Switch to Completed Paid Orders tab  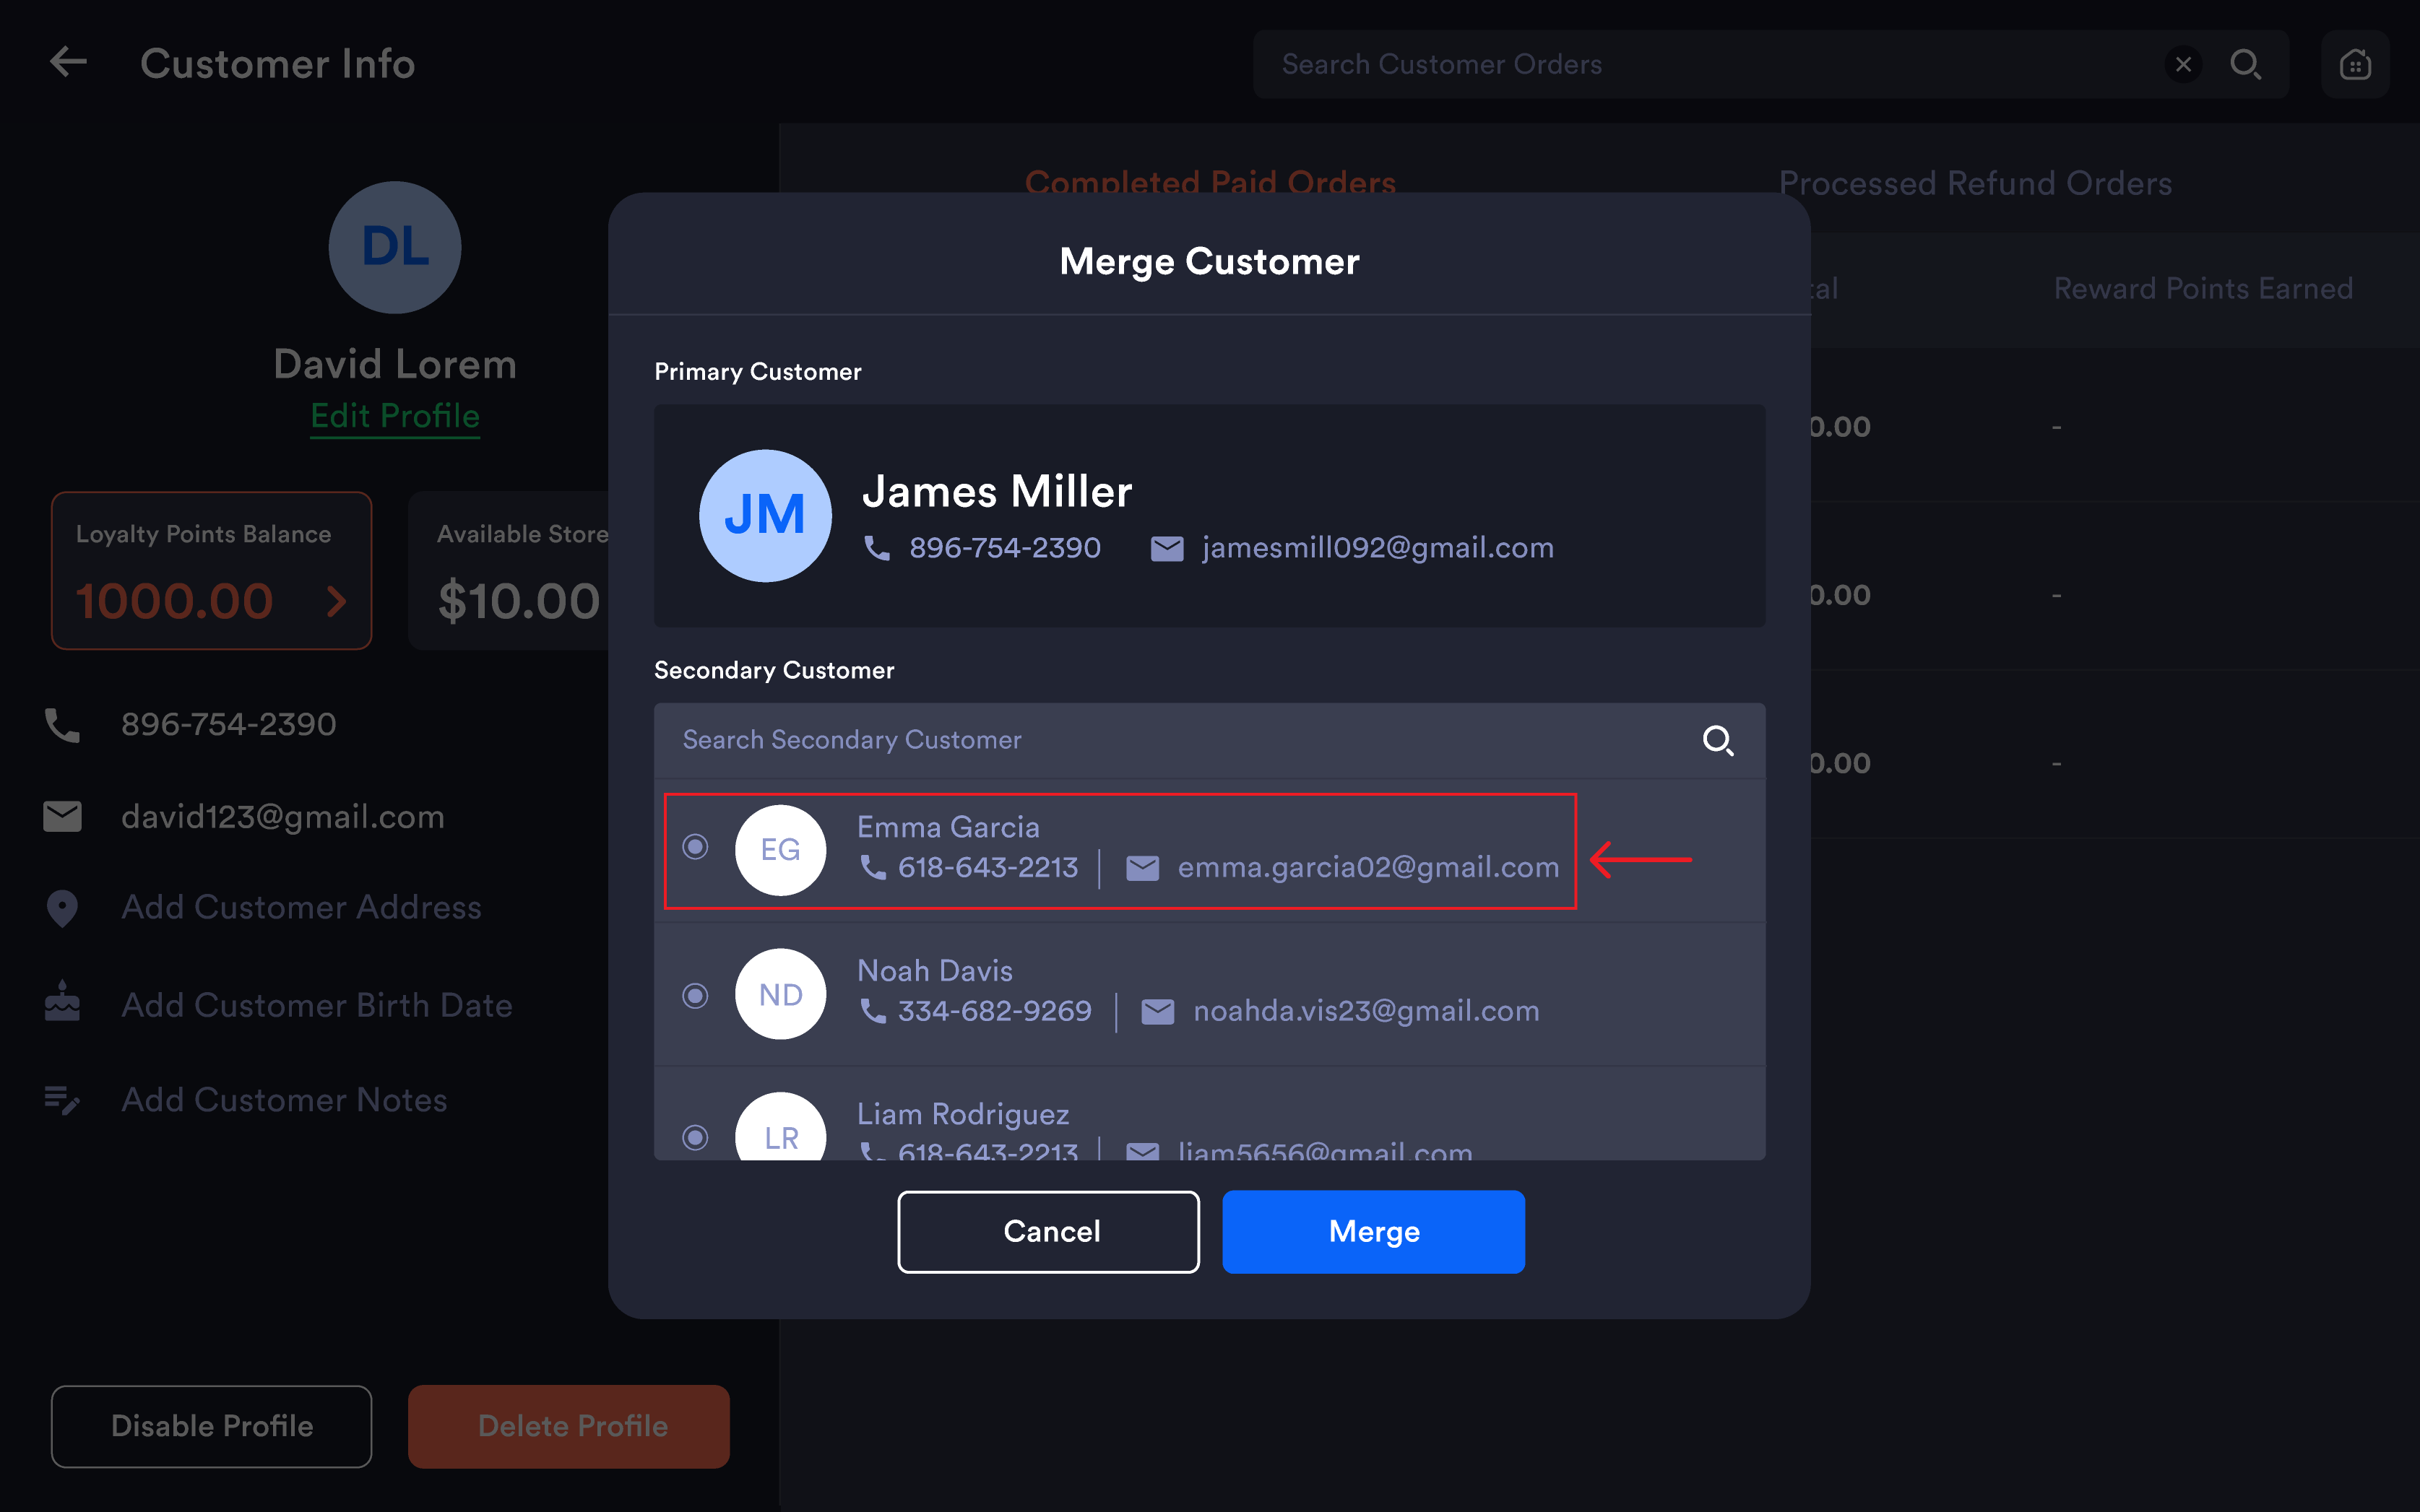[x=1209, y=182]
